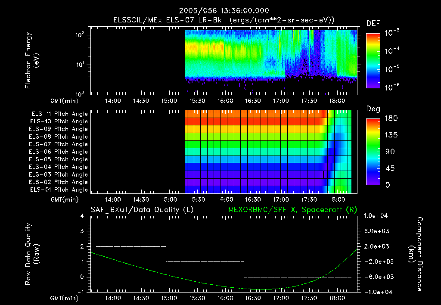Click the DEF color scale label
Viewport: 441px width, 305px height.
[373, 24]
